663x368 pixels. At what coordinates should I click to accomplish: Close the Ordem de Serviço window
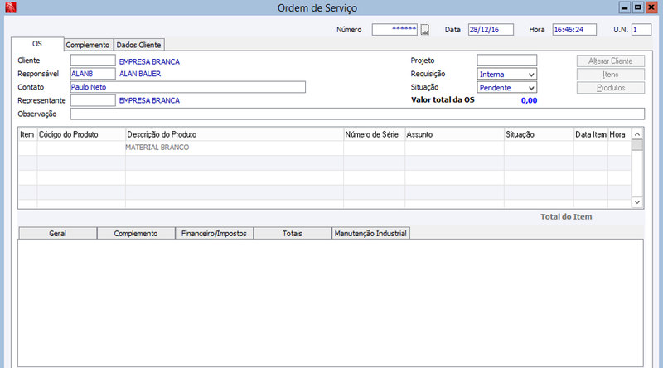click(651, 7)
